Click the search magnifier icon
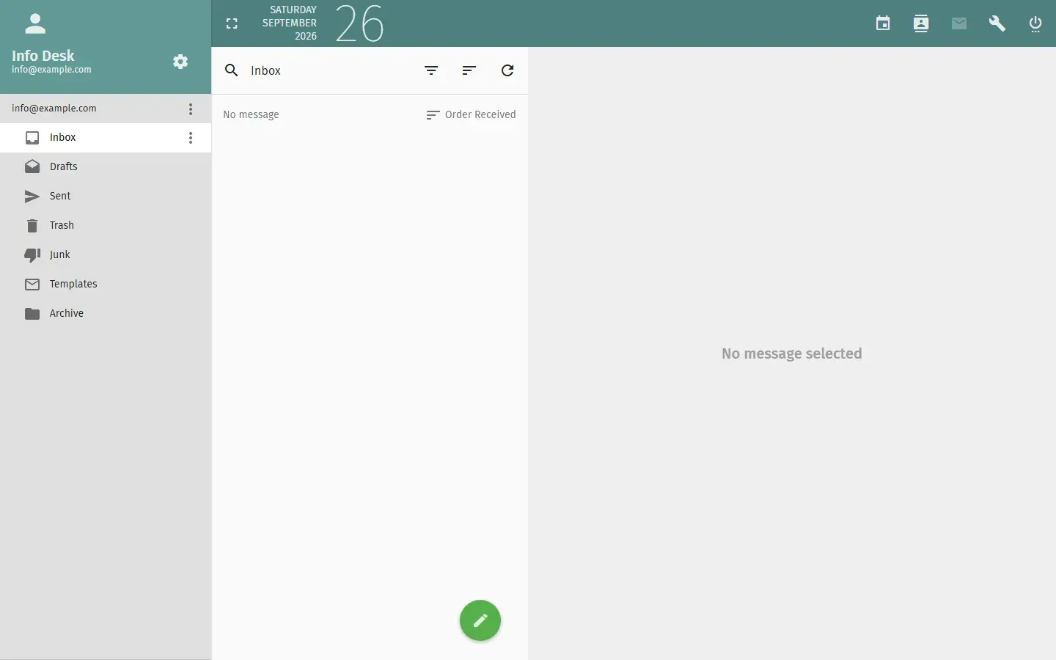Image resolution: width=1056 pixels, height=660 pixels. pyautogui.click(x=232, y=70)
